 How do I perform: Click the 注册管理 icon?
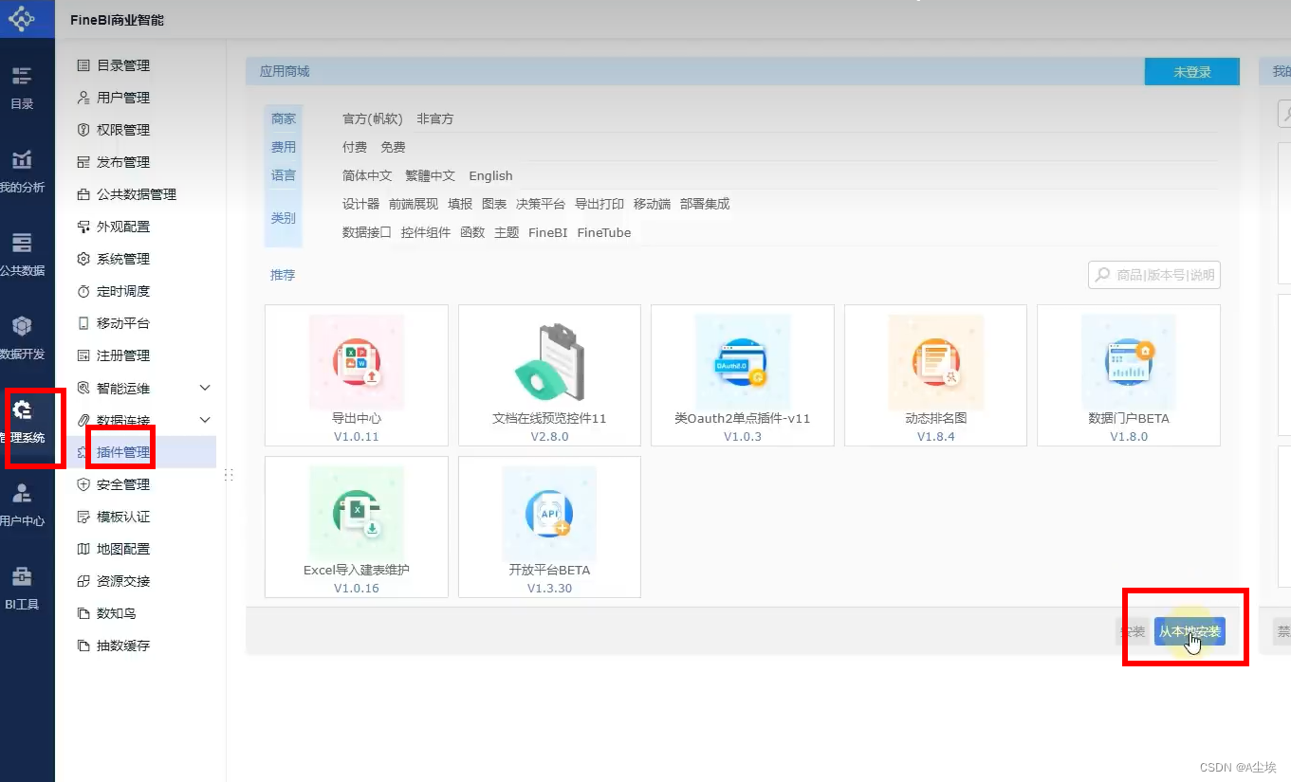(x=83, y=355)
